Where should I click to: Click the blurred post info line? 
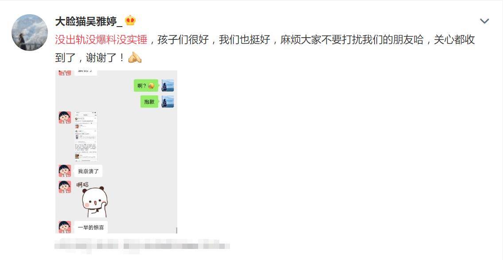coord(142,246)
